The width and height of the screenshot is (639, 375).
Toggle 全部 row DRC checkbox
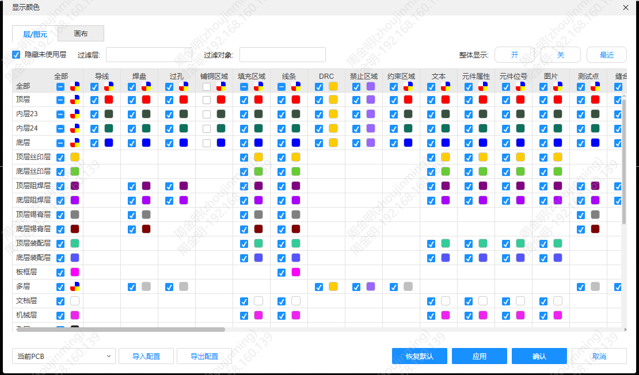pos(319,87)
